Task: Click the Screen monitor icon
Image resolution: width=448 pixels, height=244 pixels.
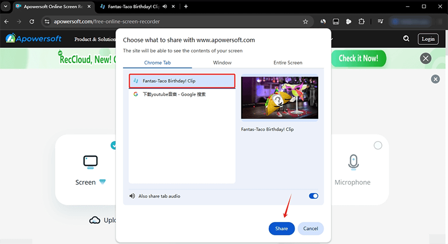Action: tap(90, 162)
